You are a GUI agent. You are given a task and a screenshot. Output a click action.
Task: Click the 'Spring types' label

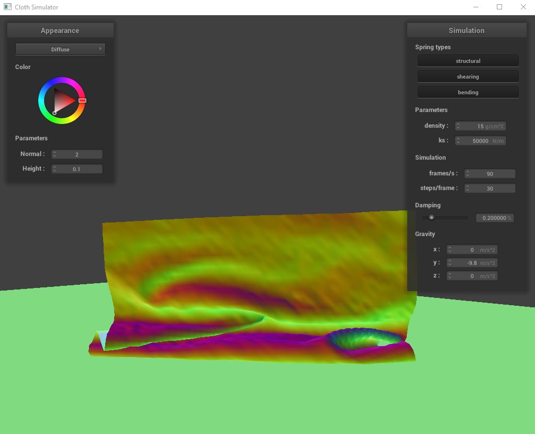[x=432, y=47]
